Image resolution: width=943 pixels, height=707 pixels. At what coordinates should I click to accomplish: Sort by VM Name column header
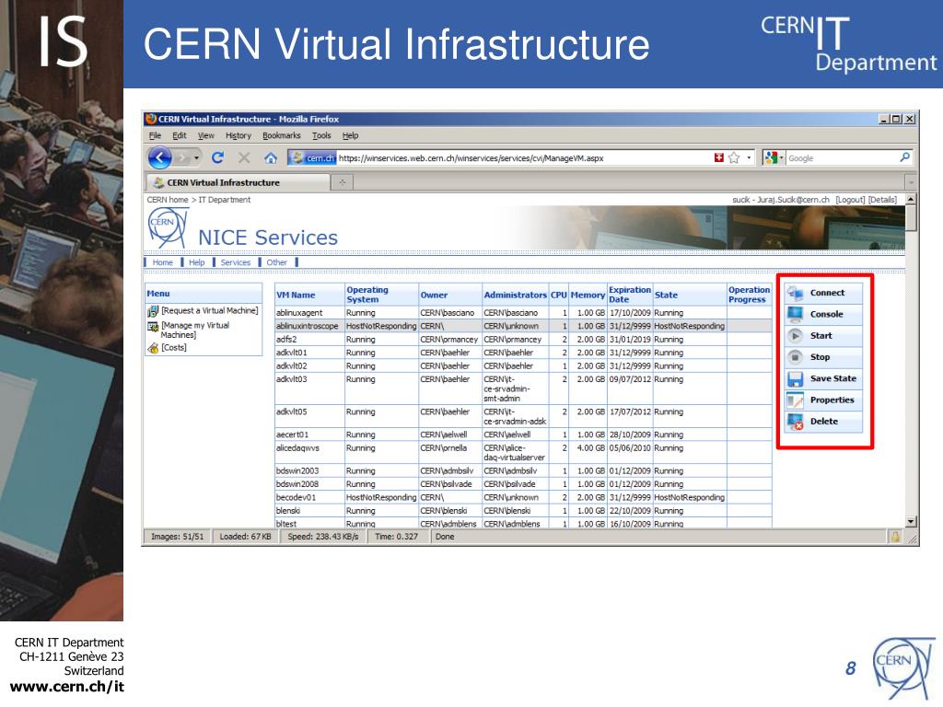coord(296,296)
